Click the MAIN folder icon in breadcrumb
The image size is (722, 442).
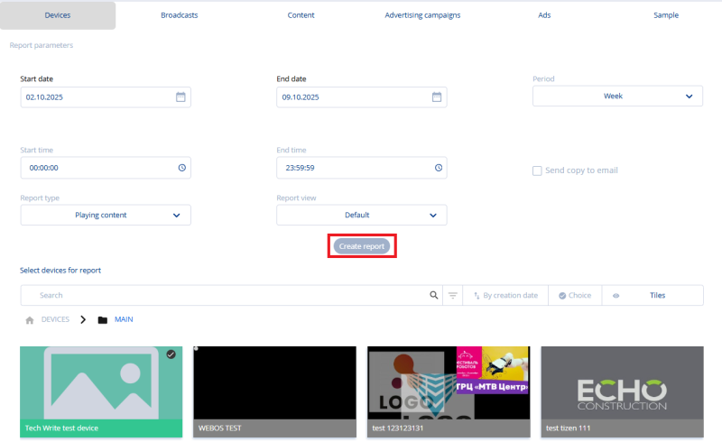(102, 319)
